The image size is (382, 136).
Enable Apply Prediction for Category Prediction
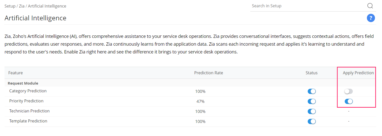click(349, 91)
